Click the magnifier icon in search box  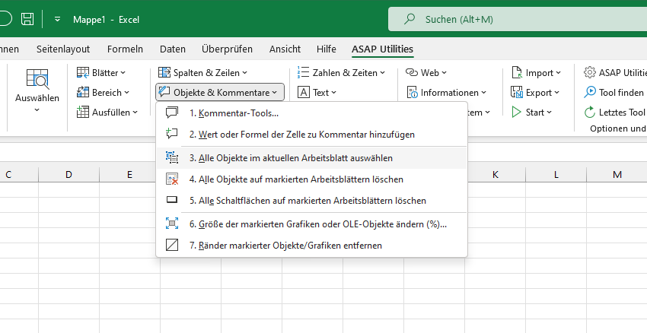[410, 19]
